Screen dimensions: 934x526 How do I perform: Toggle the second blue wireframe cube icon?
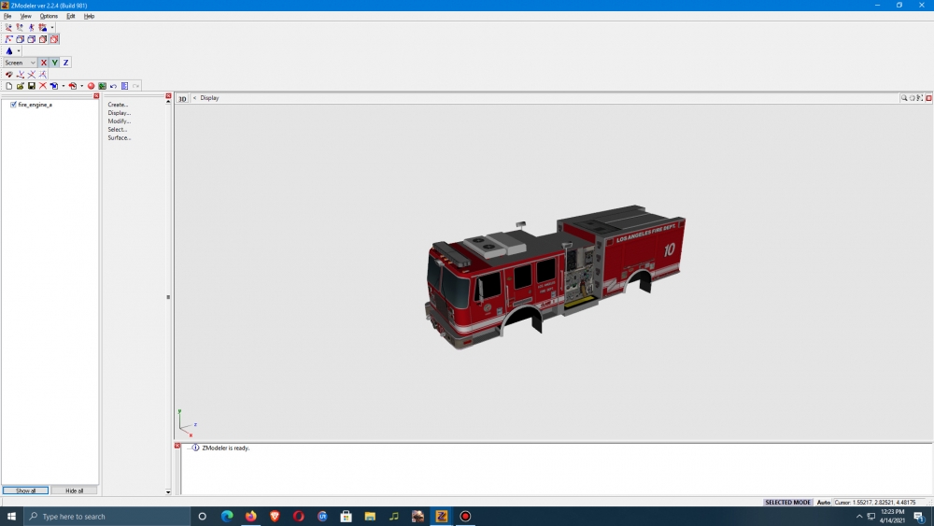[31, 39]
